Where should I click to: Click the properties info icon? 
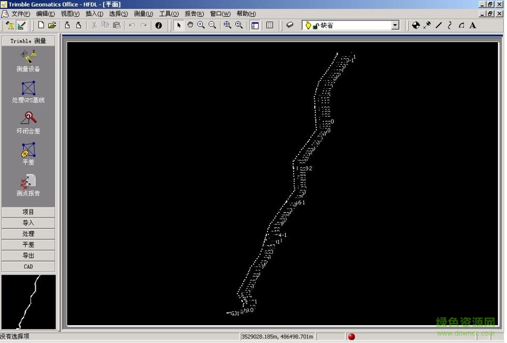[x=159, y=25]
